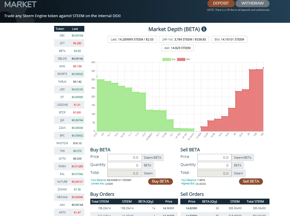Click the Buy Orders Price column header
290x216 pixels.
[169, 201]
